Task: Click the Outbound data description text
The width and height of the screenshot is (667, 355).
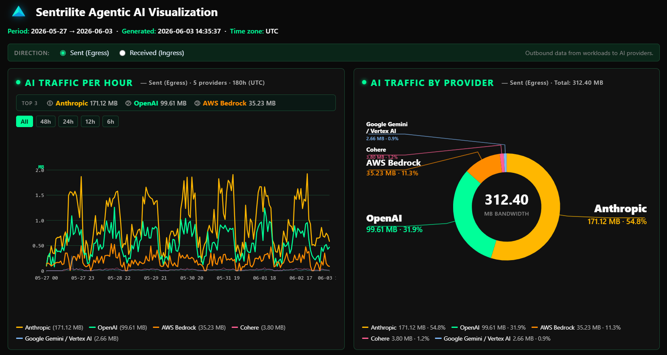Action: [x=589, y=53]
